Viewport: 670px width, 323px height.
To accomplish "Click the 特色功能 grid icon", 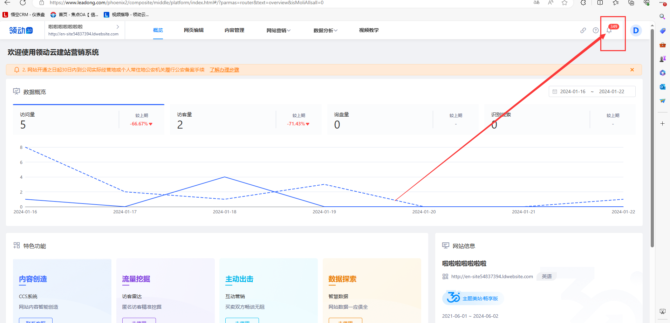I will [x=16, y=245].
